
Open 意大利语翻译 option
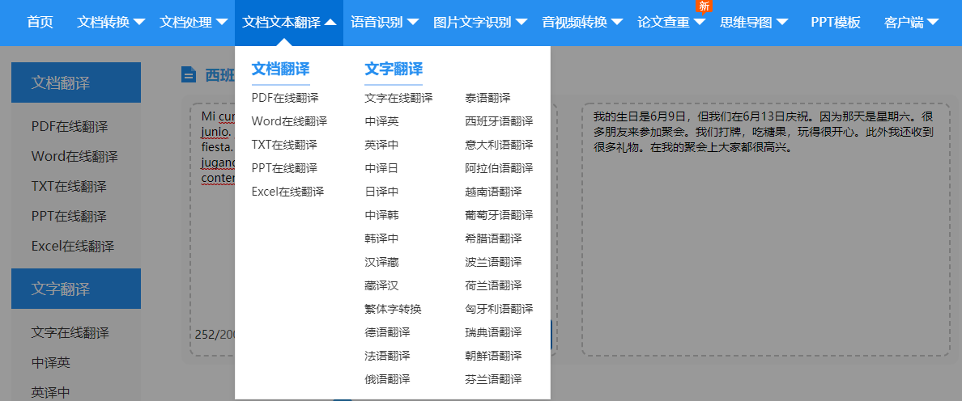(x=500, y=145)
